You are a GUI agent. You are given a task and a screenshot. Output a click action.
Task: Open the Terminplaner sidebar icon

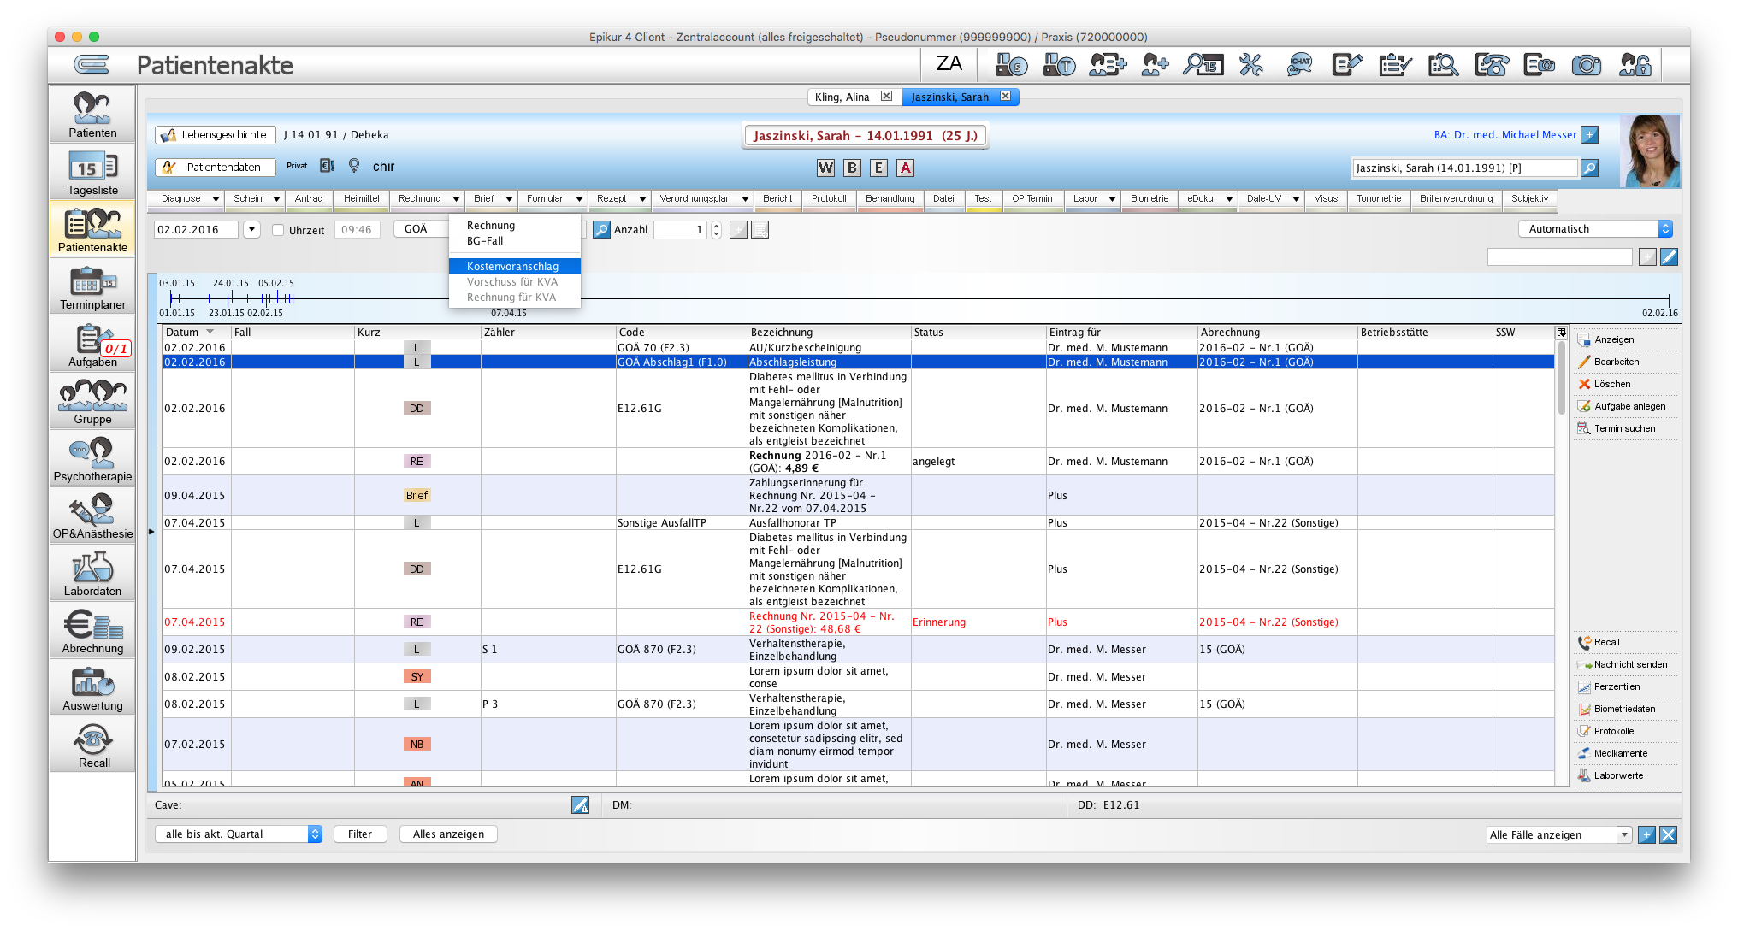pos(92,286)
